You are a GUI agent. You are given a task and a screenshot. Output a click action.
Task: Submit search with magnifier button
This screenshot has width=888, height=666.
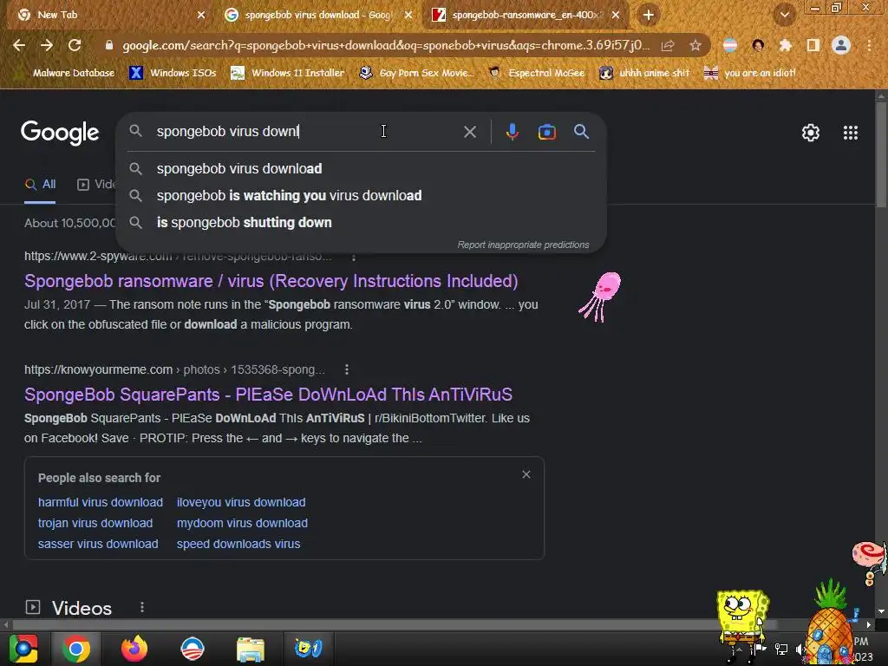point(581,132)
